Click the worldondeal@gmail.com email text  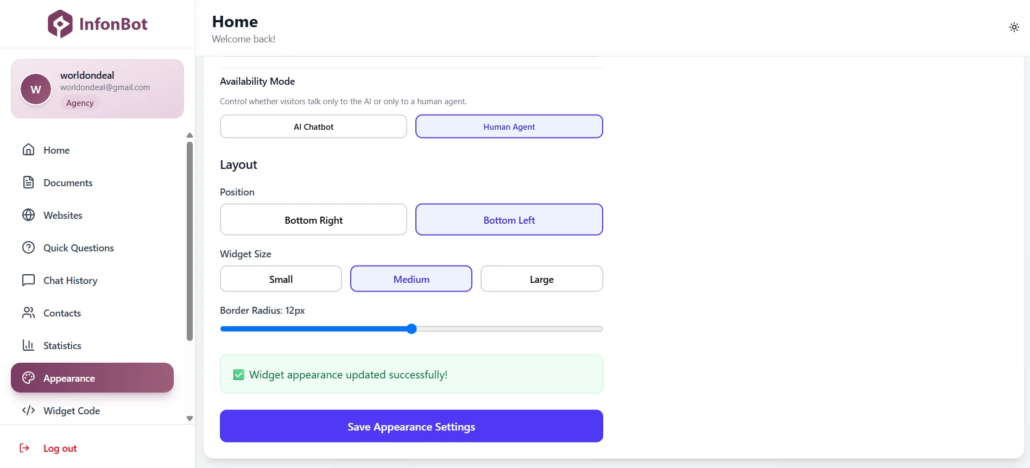[105, 87]
